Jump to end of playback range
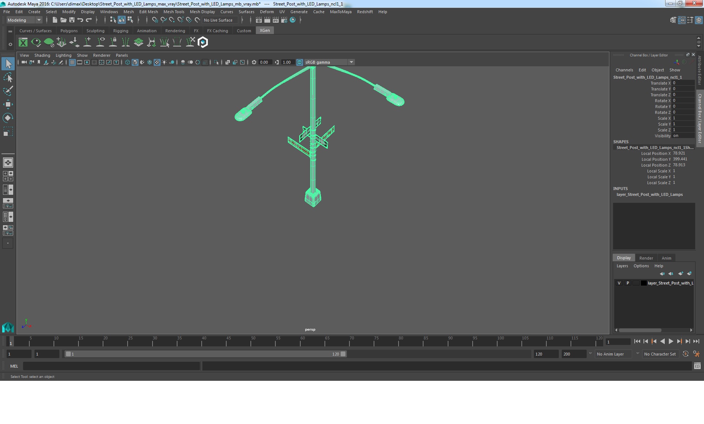 click(x=696, y=342)
